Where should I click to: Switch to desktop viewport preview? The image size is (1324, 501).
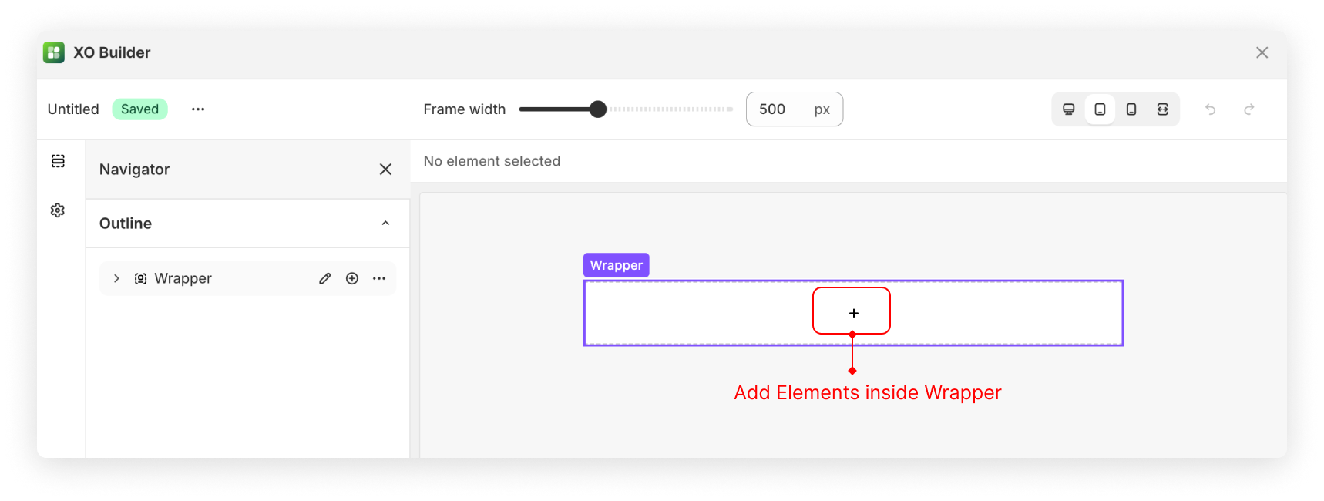[1069, 109]
